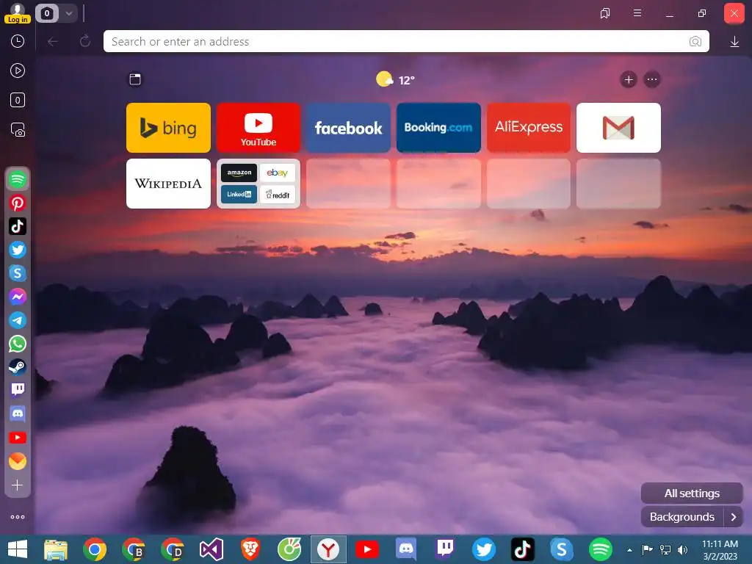Viewport: 752px width, 564px height.
Task: Open the volume speaker tray icon
Action: (682, 550)
